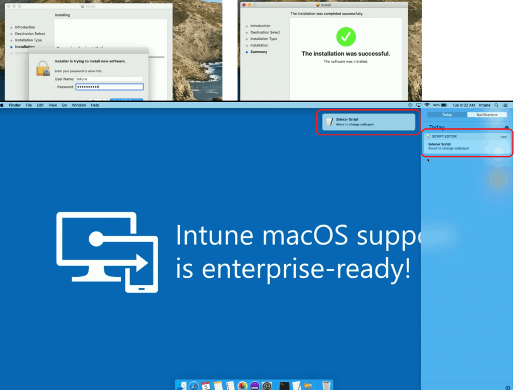This screenshot has width=516, height=390.
Task: Open the Trash in the Dock
Action: (x=326, y=386)
